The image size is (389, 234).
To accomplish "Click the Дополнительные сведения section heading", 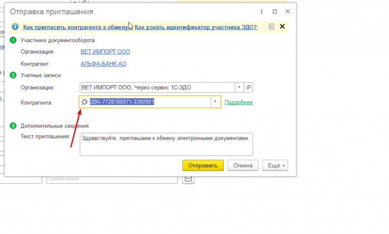I will pyautogui.click(x=55, y=126).
